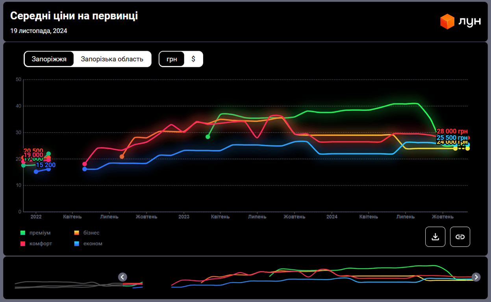Toggle the бізнес series in legend

click(91, 233)
